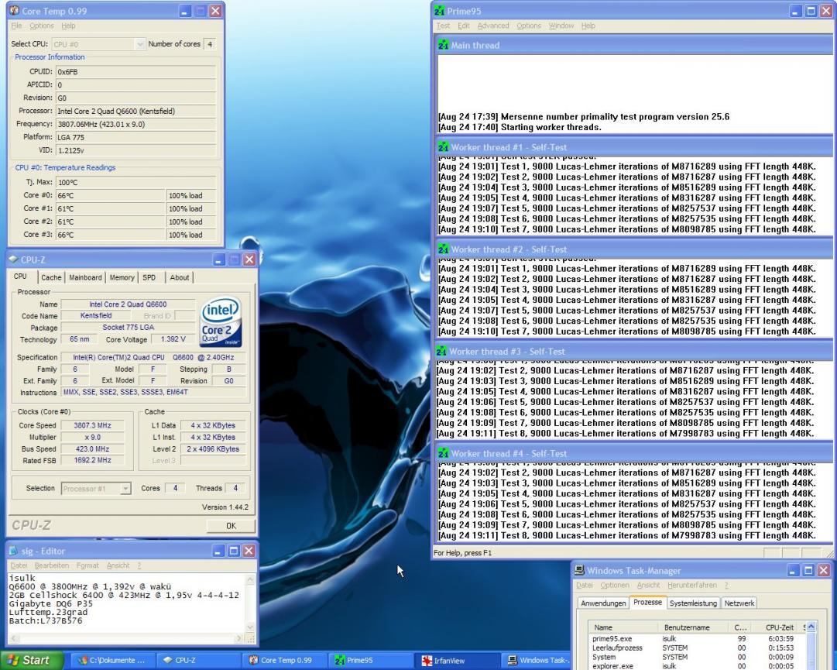
Task: Click the editor horizontal scrollbar left arrow
Action: click(13, 638)
